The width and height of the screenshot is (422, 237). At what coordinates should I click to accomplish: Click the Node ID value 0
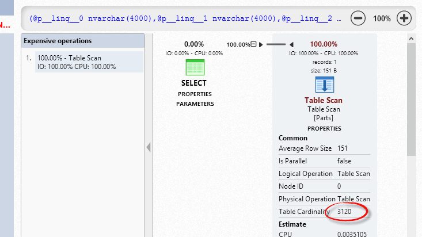point(339,186)
